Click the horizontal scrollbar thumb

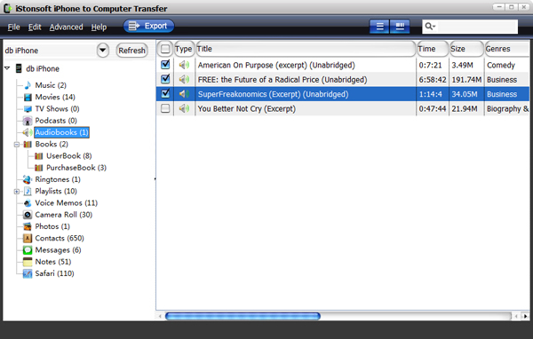point(243,316)
